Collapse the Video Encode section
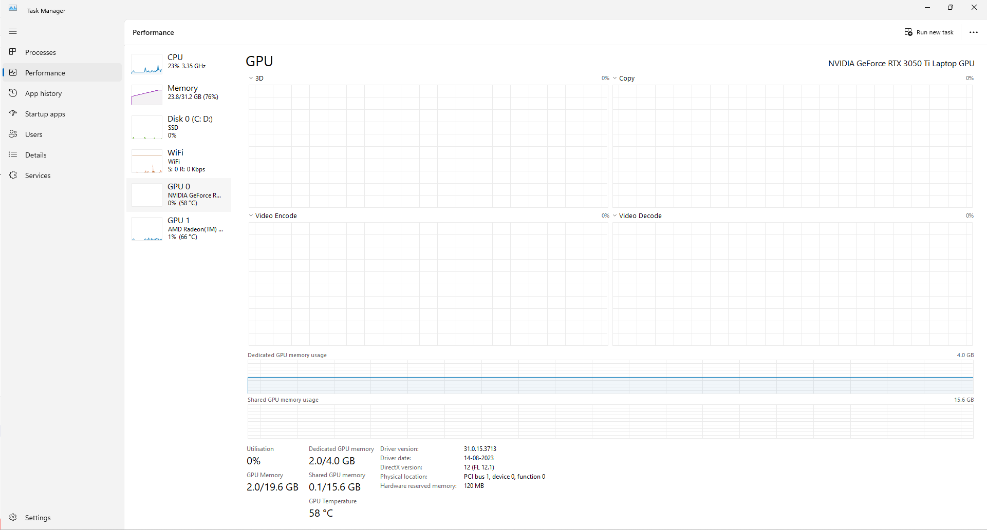 click(251, 215)
